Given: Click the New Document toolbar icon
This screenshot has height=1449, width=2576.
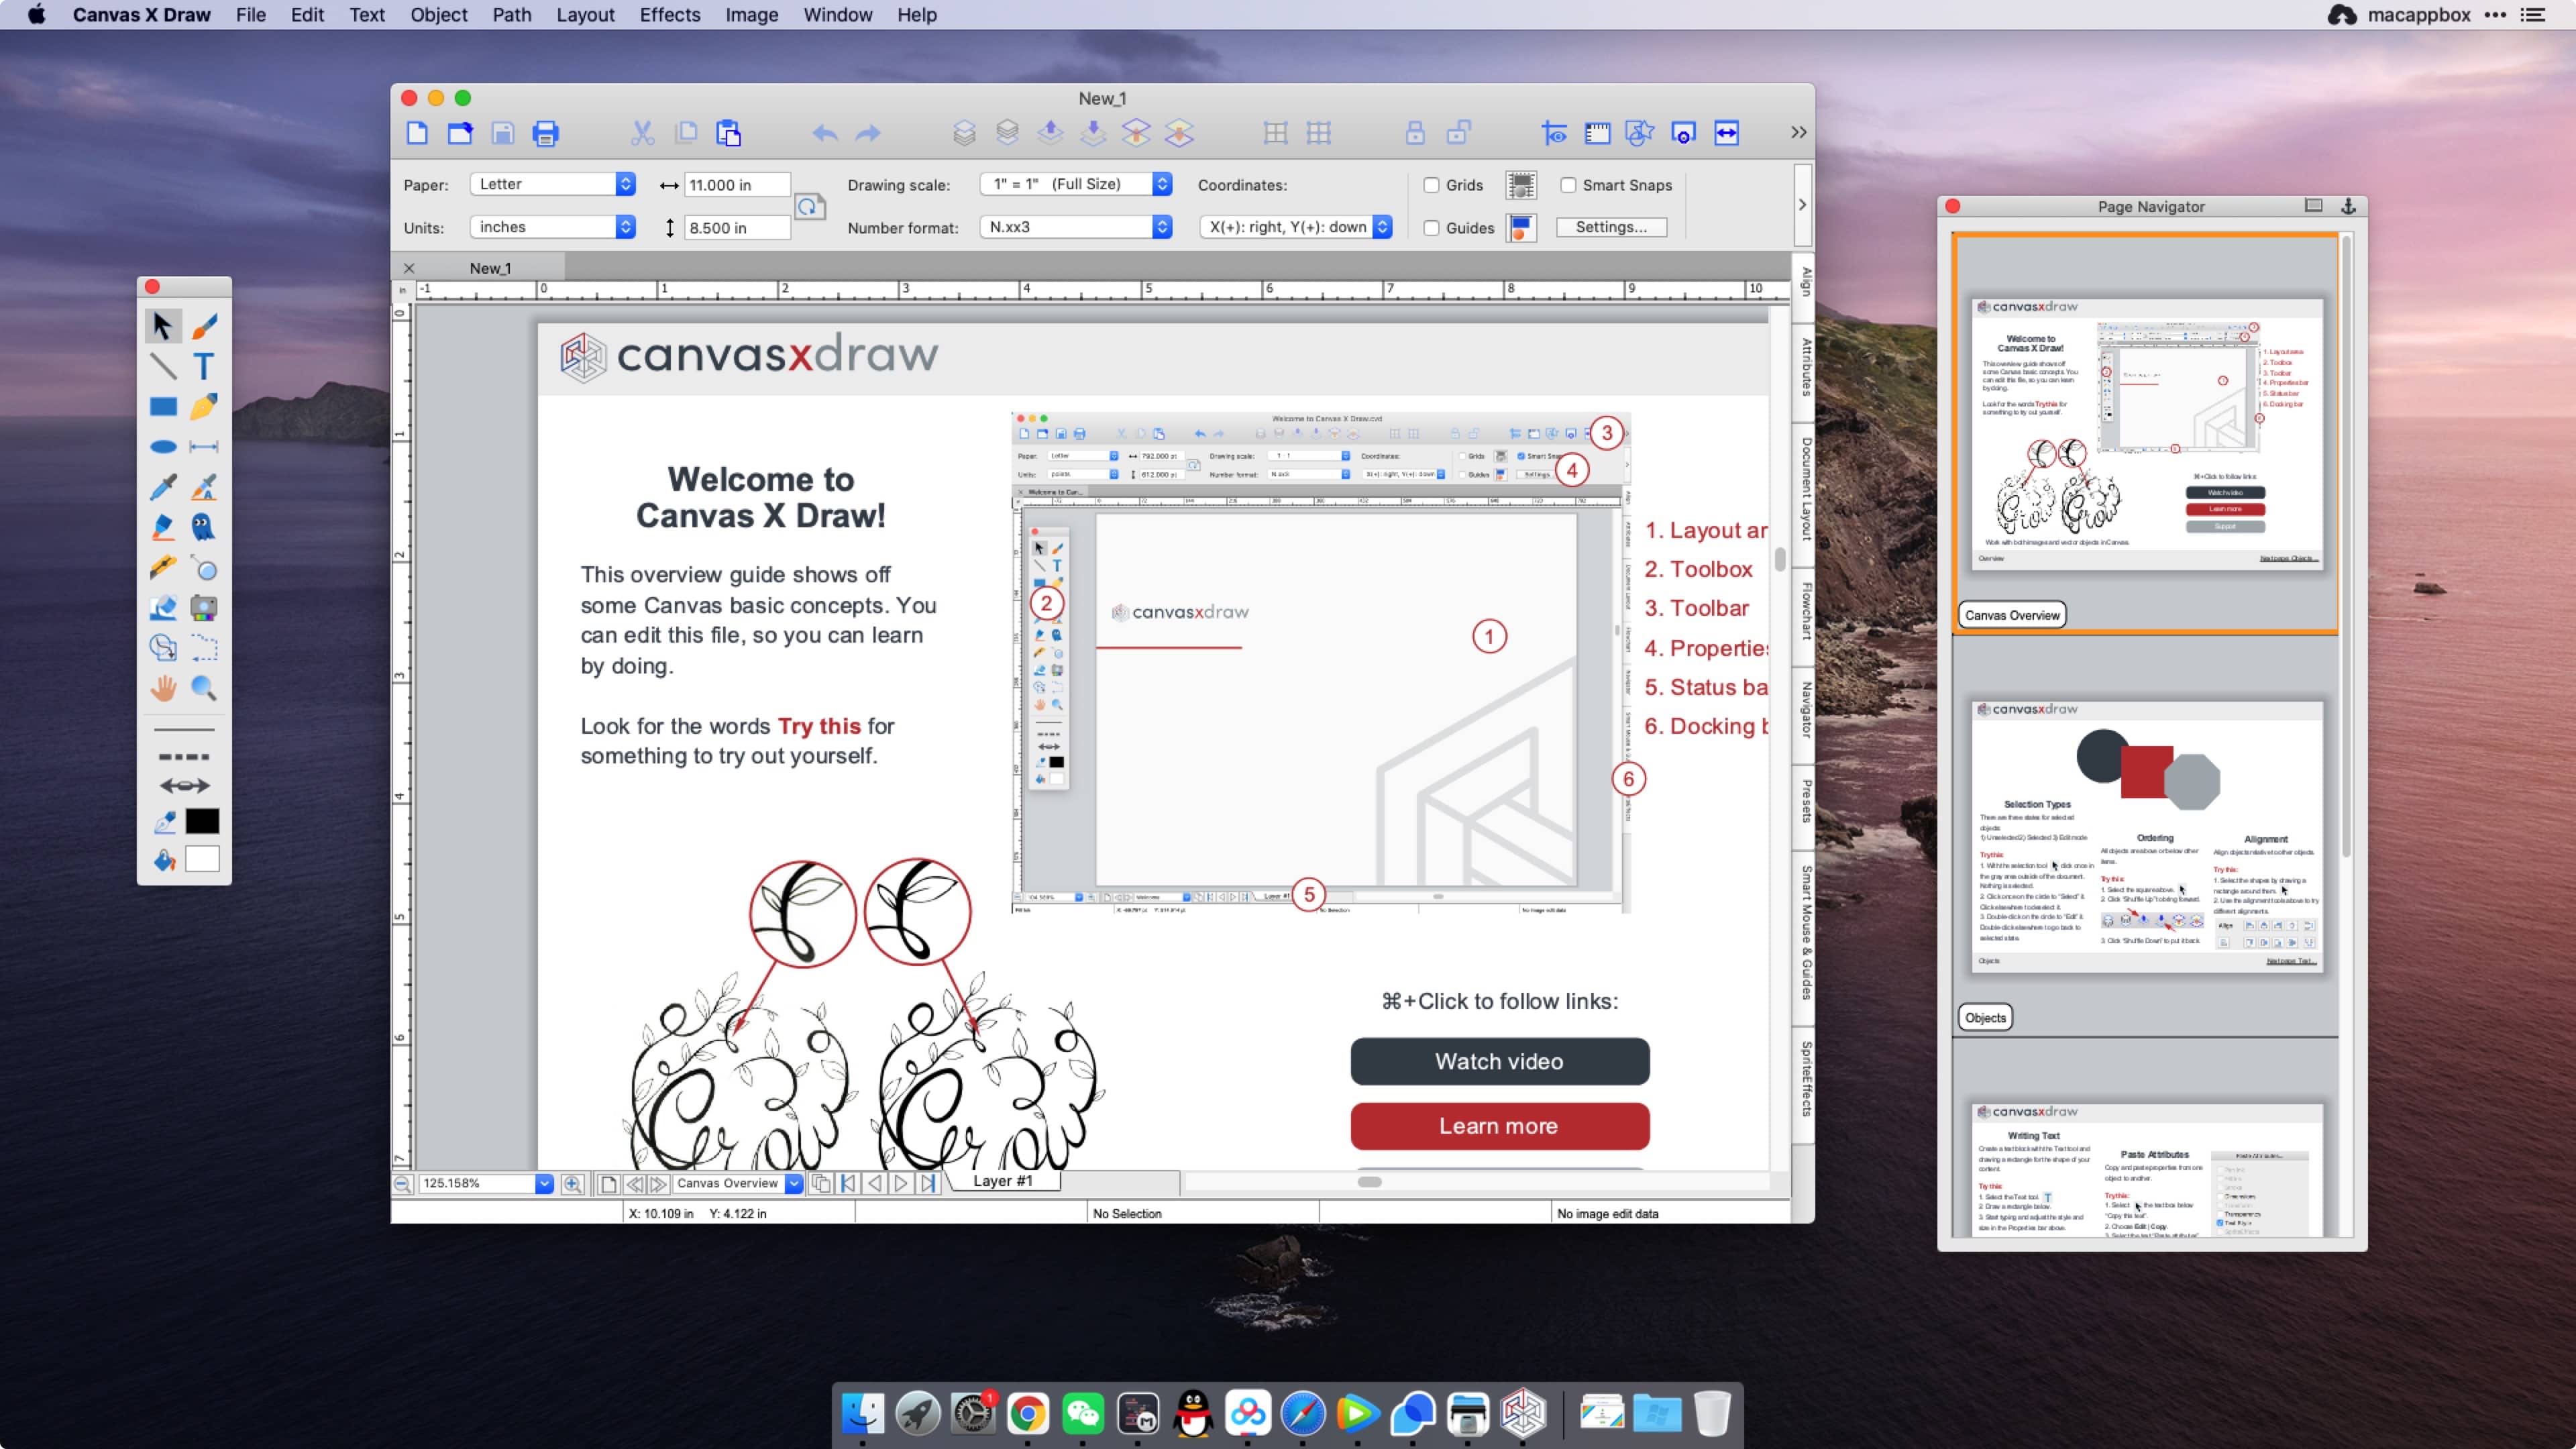Looking at the screenshot, I should pos(417,133).
